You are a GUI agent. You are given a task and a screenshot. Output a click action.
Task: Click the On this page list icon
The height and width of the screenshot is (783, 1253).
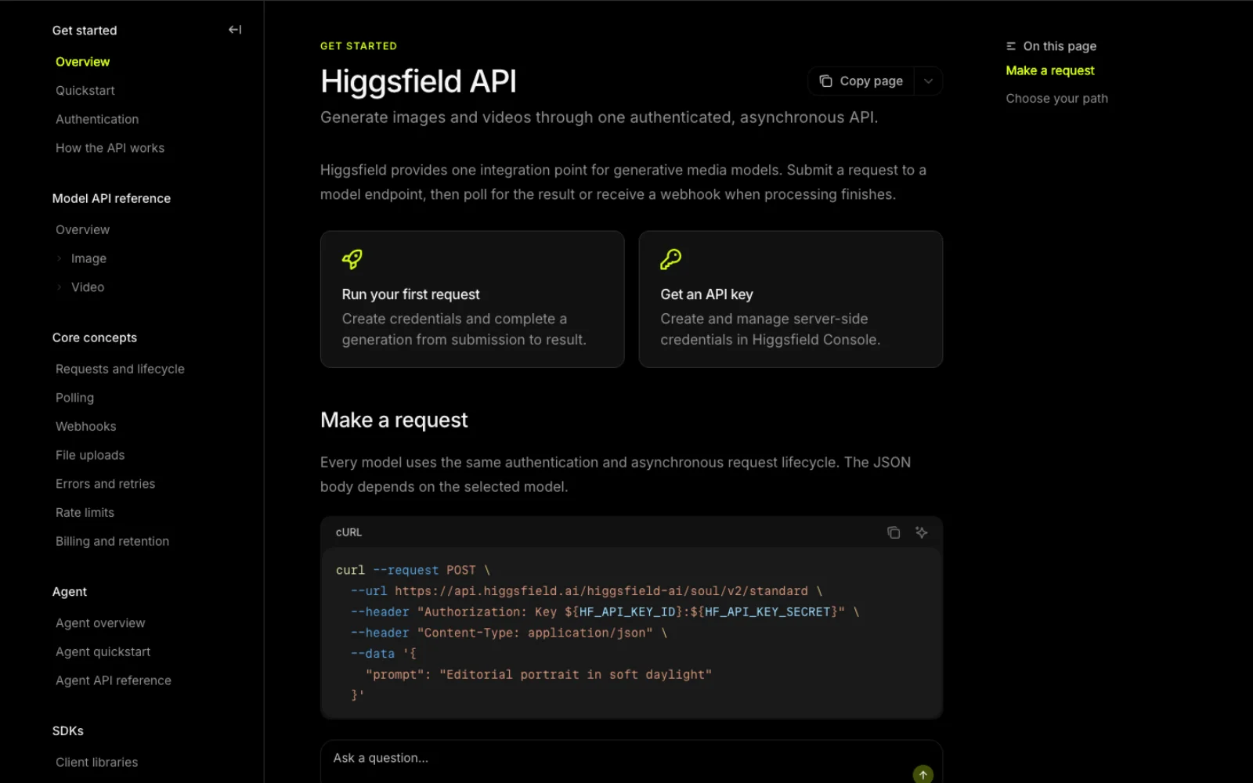pos(1011,46)
